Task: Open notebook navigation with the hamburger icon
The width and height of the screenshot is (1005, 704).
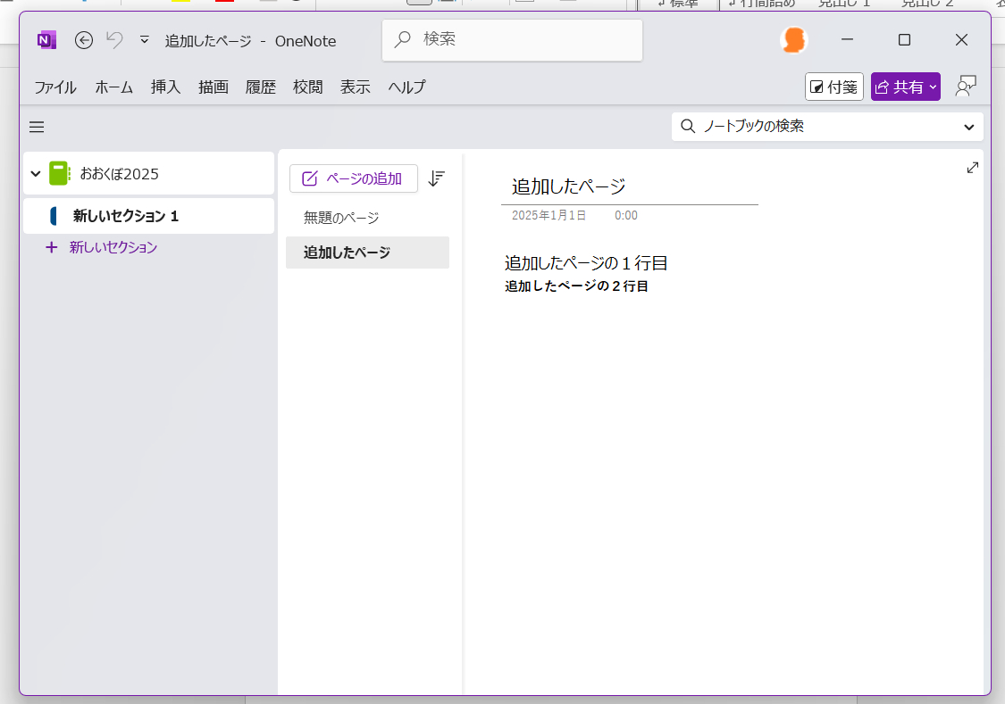Action: pyautogui.click(x=37, y=127)
